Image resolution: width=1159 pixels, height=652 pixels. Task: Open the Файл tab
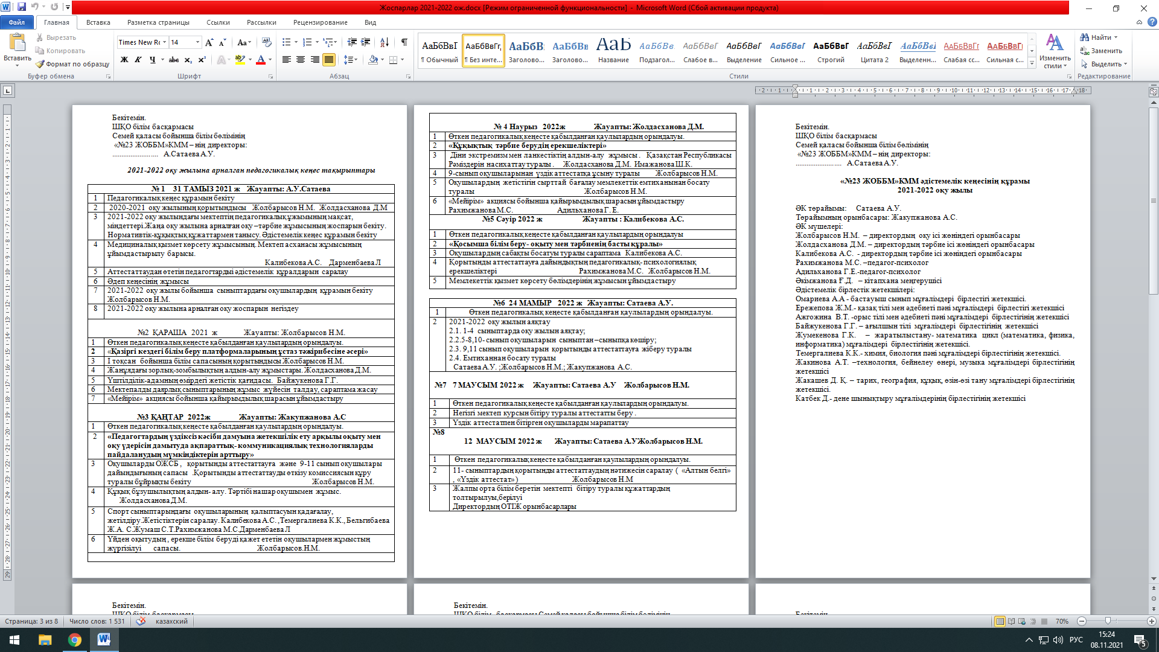coord(17,22)
